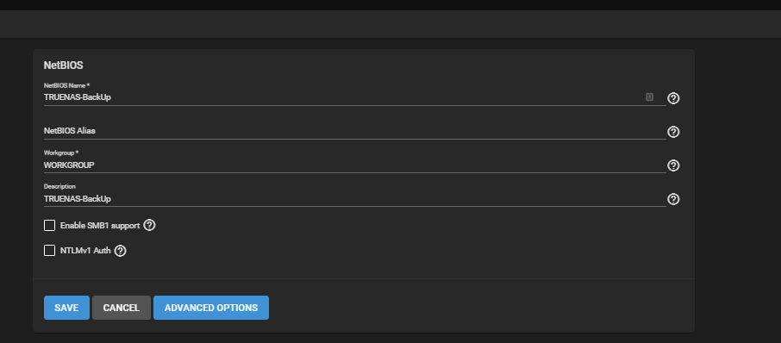The image size is (781, 343).
Task: Open help tooltip for NetBIOS Name
Action: click(673, 98)
